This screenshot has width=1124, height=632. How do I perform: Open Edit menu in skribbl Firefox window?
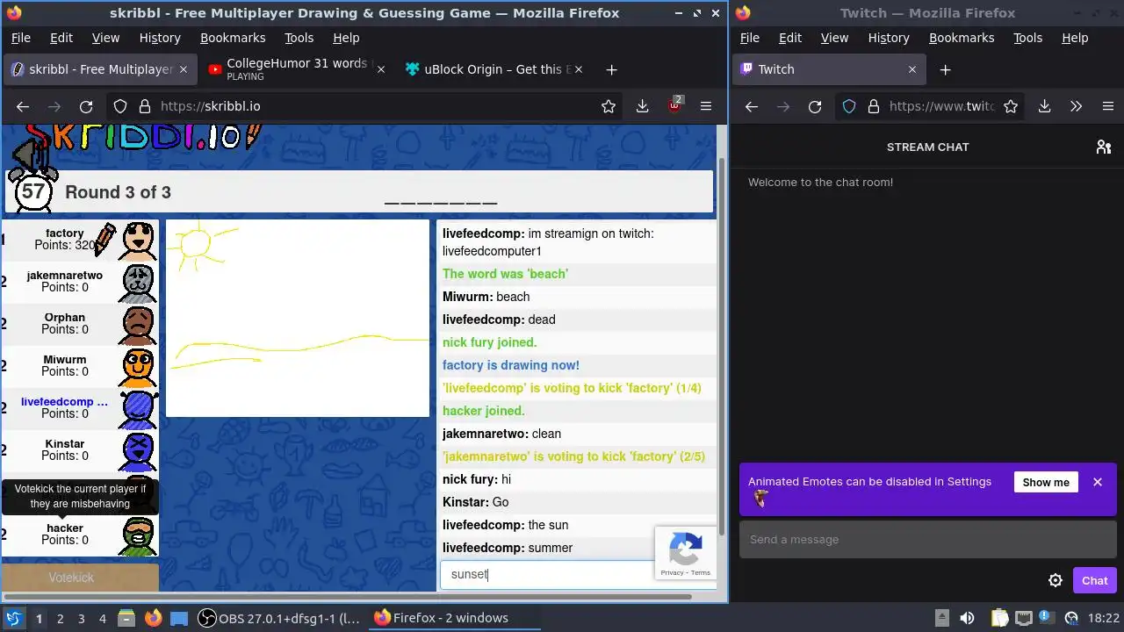click(x=61, y=38)
